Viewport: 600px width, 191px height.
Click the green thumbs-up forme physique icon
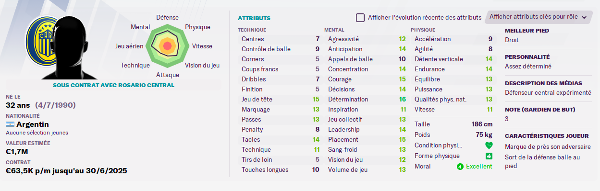[489, 156]
